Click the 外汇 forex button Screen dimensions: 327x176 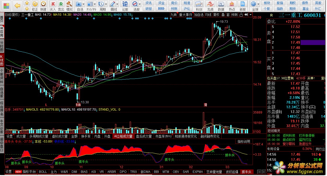(x=318, y=8)
